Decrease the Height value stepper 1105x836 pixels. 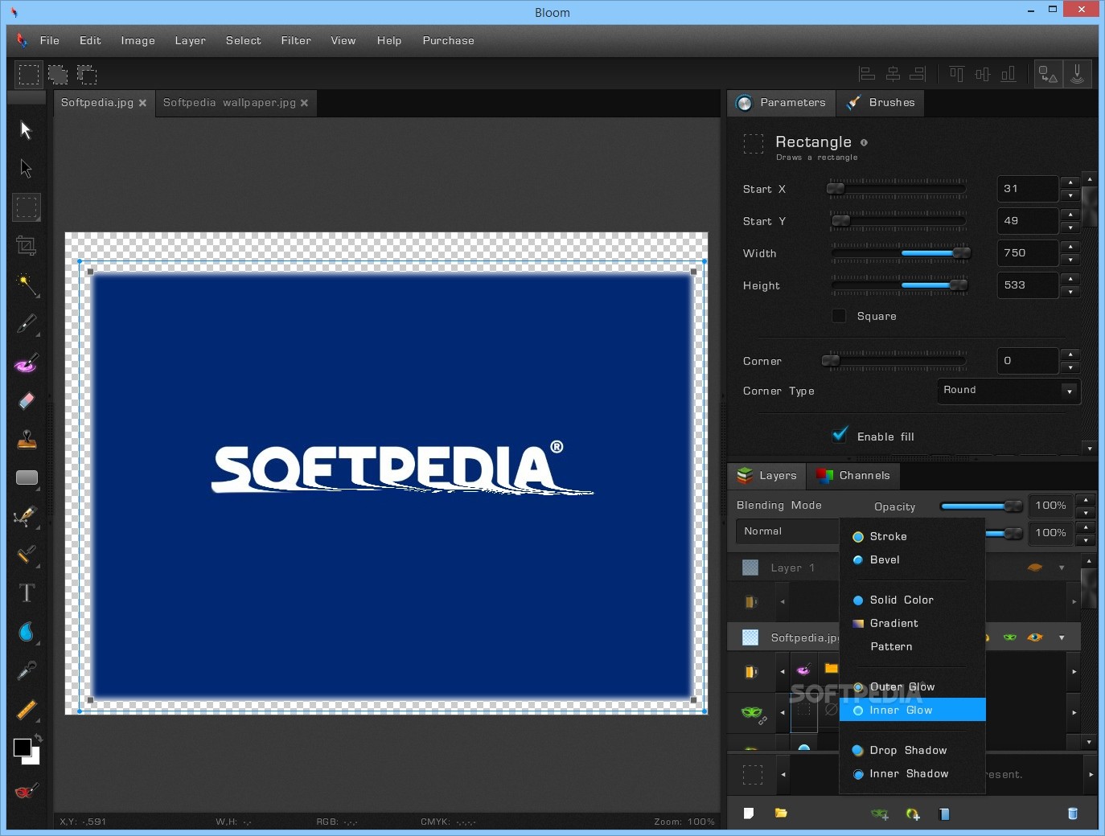tap(1070, 292)
